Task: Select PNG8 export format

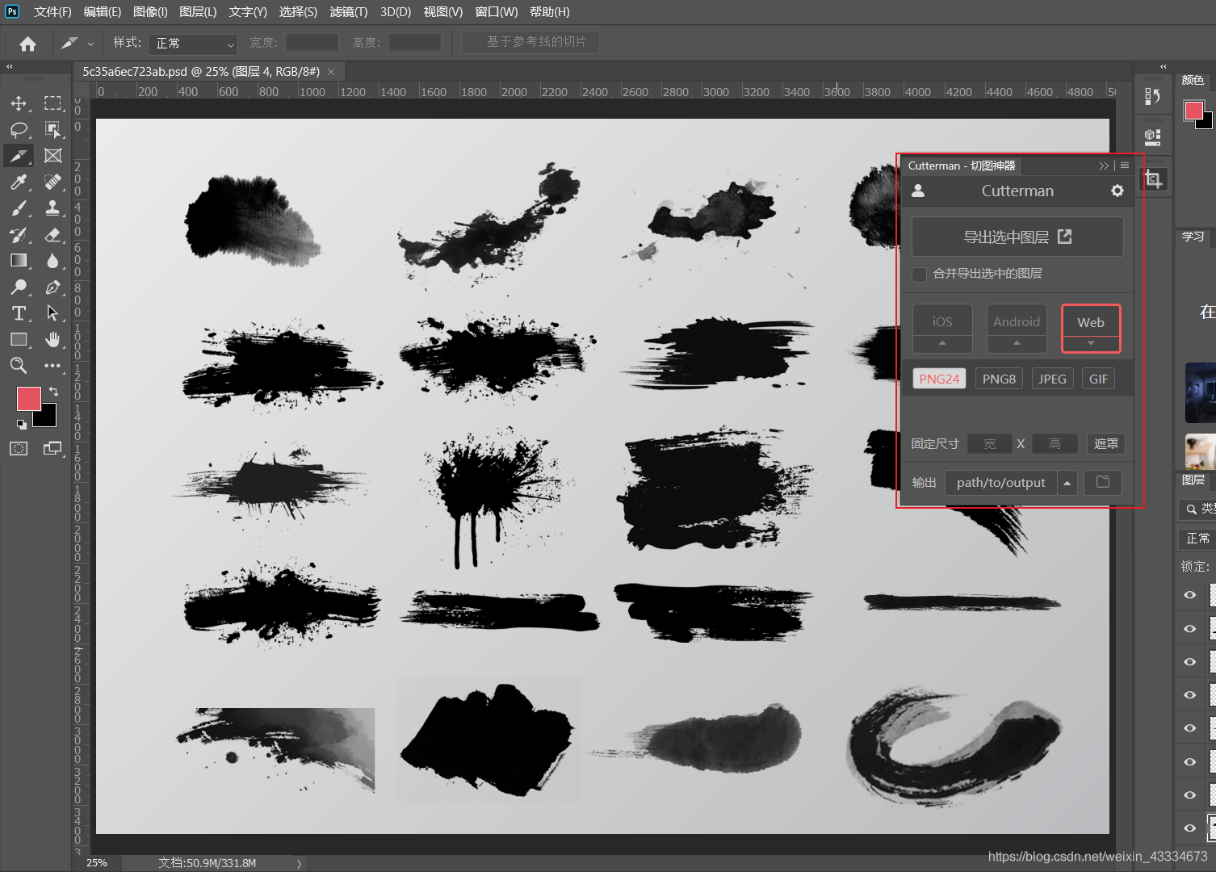Action: [x=999, y=379]
